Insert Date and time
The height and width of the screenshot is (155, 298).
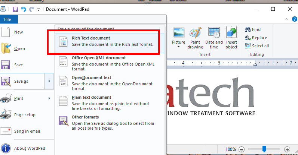pos(214,38)
